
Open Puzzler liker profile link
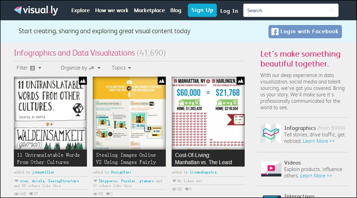[x=128, y=181]
